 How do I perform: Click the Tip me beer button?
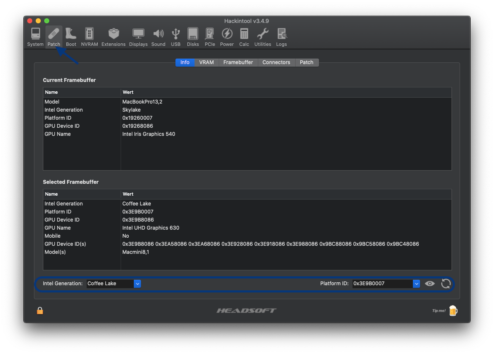453,311
